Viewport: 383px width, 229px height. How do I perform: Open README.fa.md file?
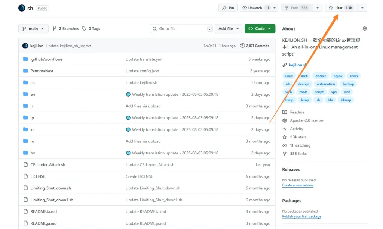point(43,211)
